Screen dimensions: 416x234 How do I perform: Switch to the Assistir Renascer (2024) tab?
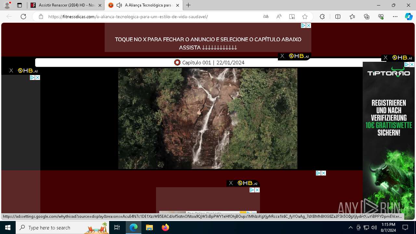pyautogui.click(x=67, y=5)
